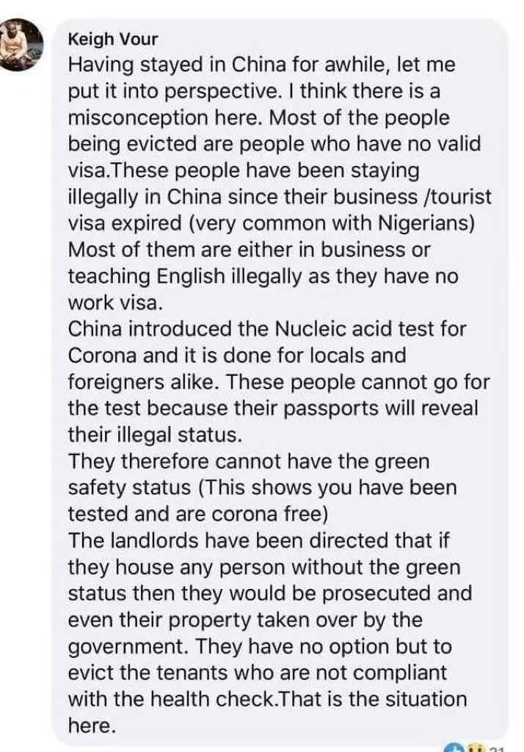Click the commenter name Keigh Vour
The height and width of the screenshot is (752, 524).
(x=113, y=40)
